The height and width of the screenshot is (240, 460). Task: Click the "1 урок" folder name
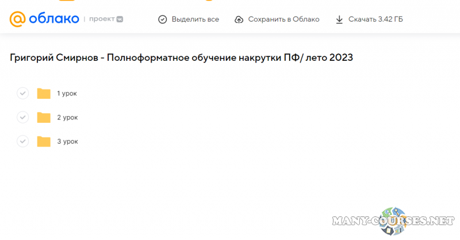67,94
